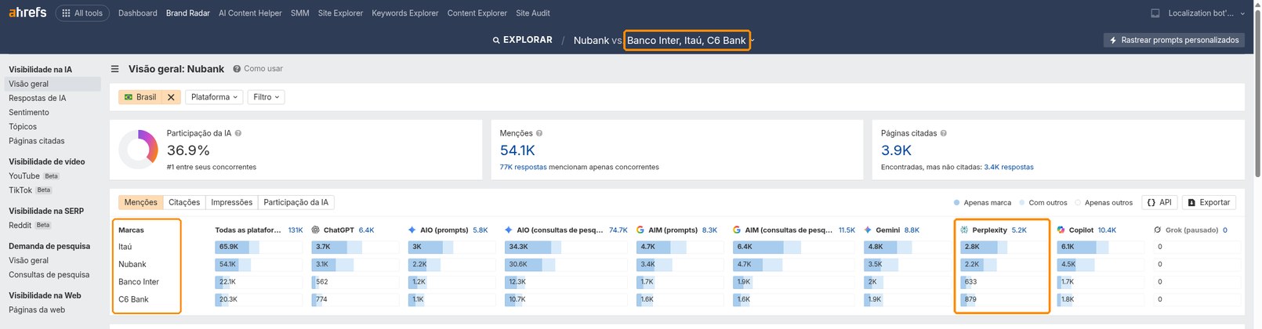Open the All tools grid menu
The height and width of the screenshot is (329, 1262).
coord(82,13)
